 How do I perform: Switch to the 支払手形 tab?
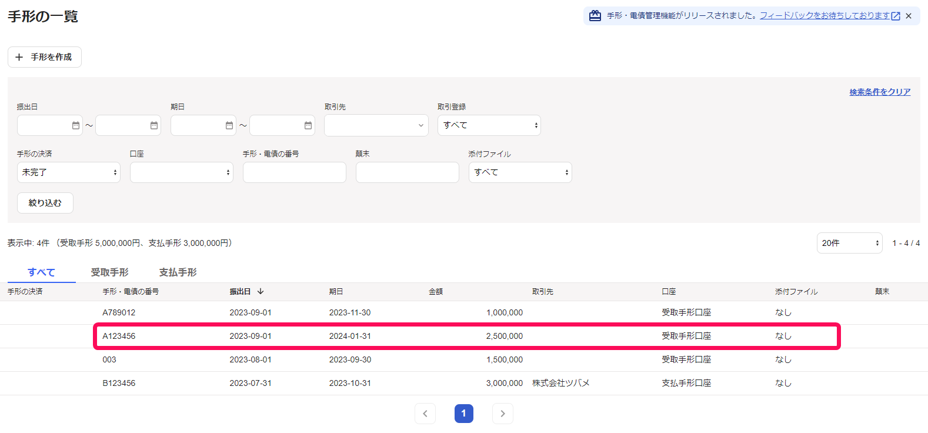pos(178,272)
